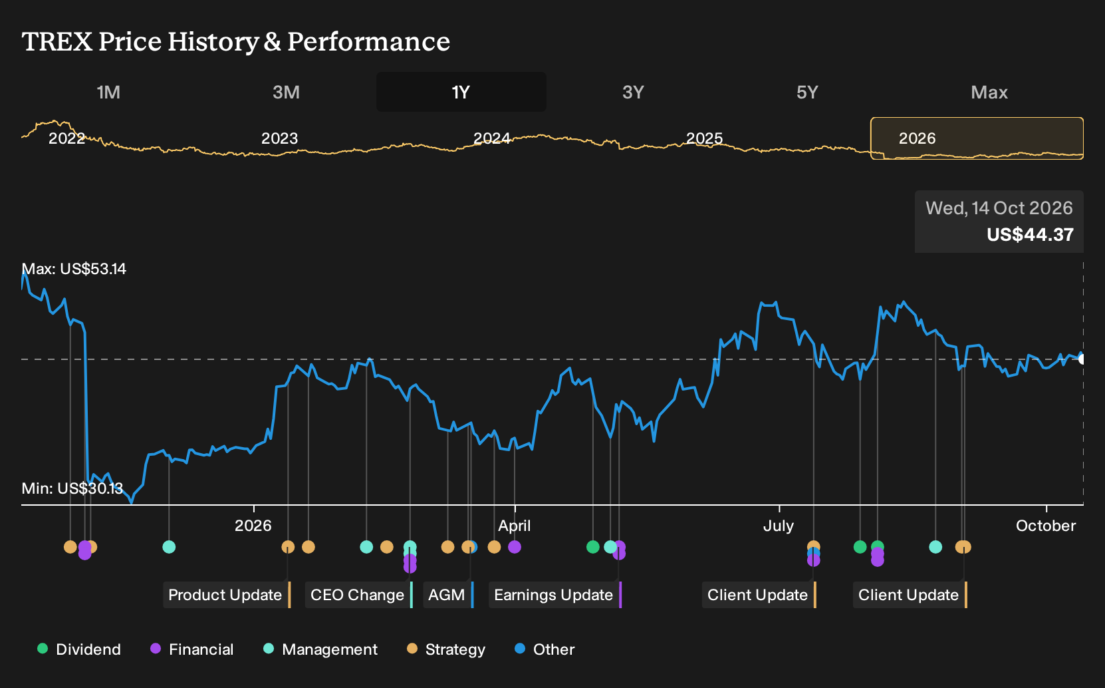Show the Max price history range

[989, 92]
